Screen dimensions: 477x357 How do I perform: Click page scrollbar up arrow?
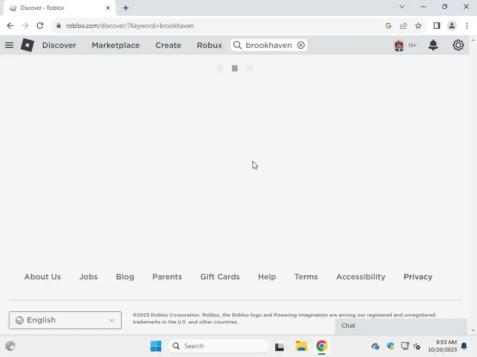[473, 40]
